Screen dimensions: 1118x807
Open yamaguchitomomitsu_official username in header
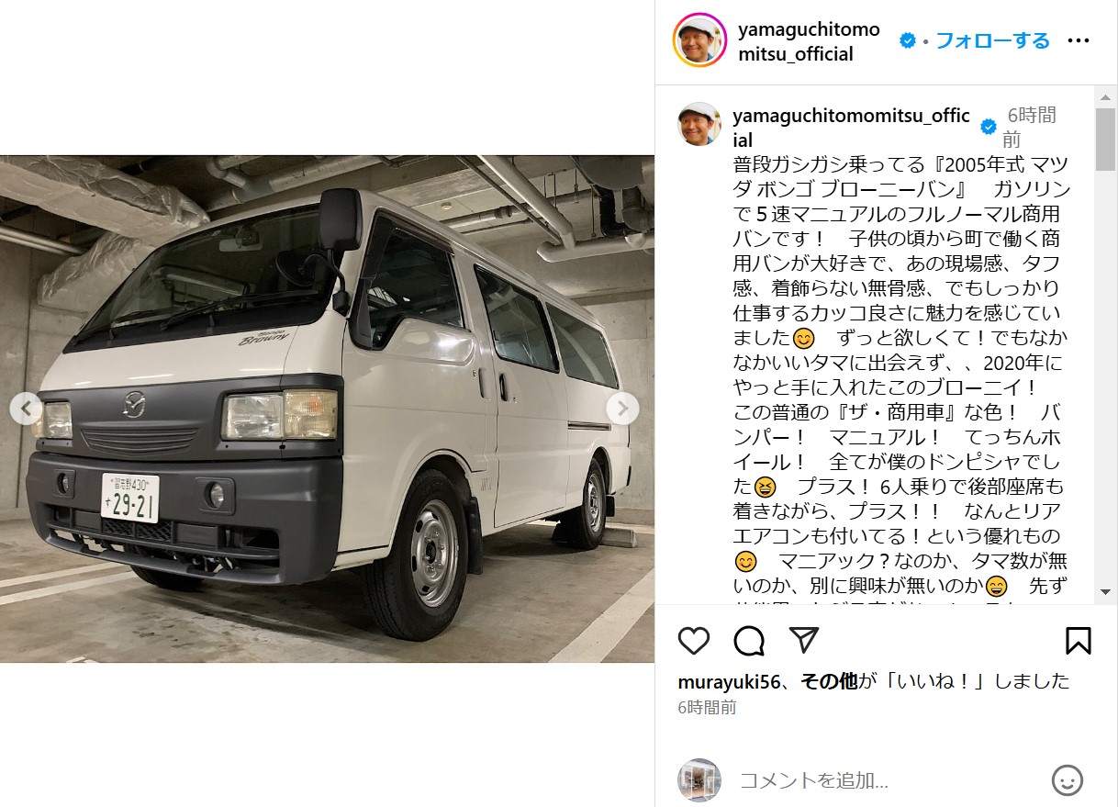pos(809,42)
